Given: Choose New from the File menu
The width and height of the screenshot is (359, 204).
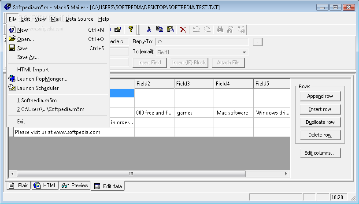Looking at the screenshot, I should pyautogui.click(x=58, y=30).
